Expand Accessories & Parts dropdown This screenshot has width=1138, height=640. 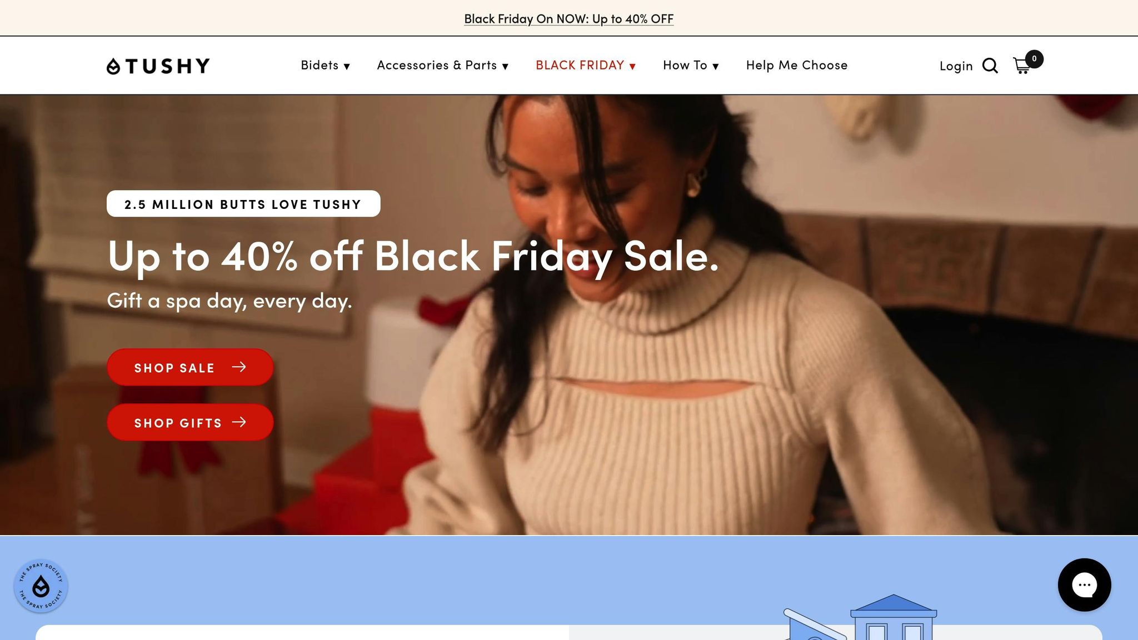coord(443,66)
